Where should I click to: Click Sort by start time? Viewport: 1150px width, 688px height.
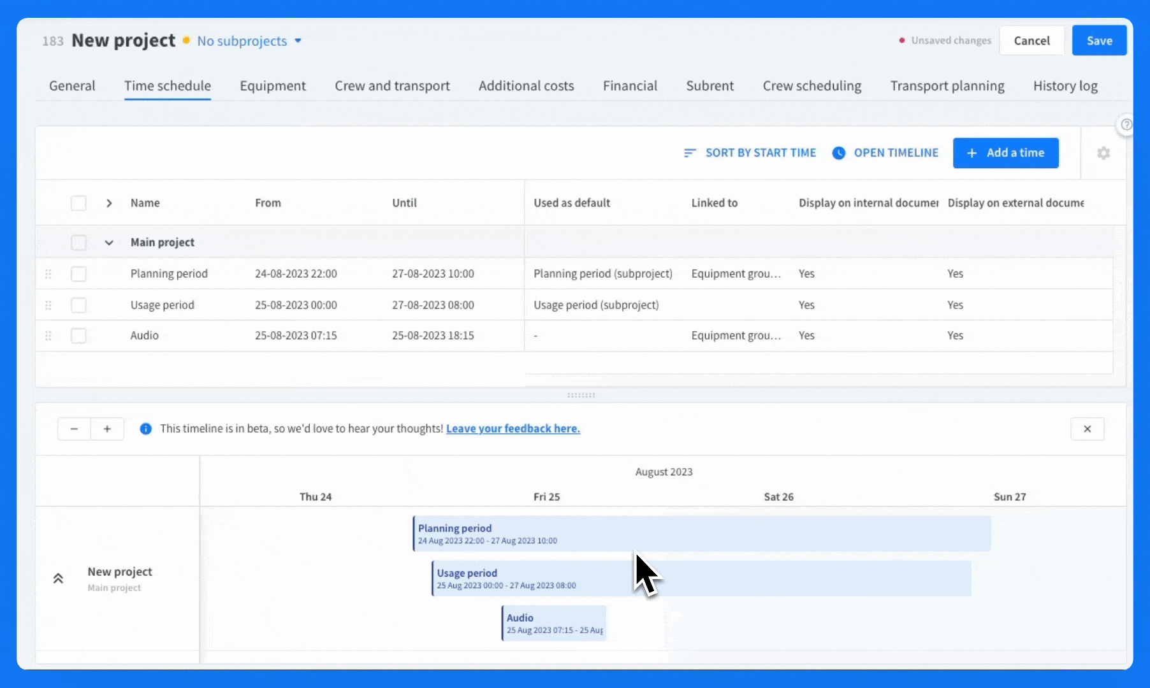click(750, 153)
